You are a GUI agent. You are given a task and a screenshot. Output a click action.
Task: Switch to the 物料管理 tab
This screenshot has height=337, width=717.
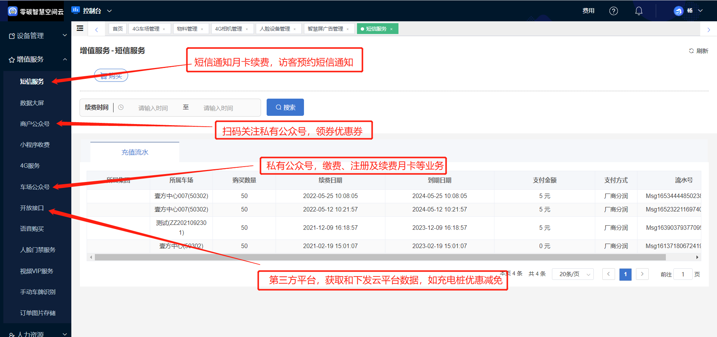pos(187,29)
